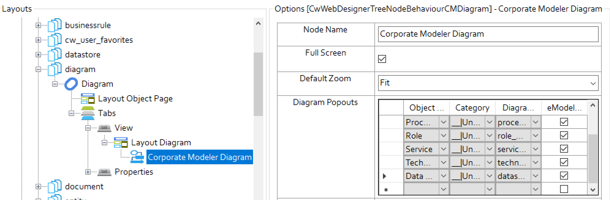Select the View tab tree item

[123, 128]
